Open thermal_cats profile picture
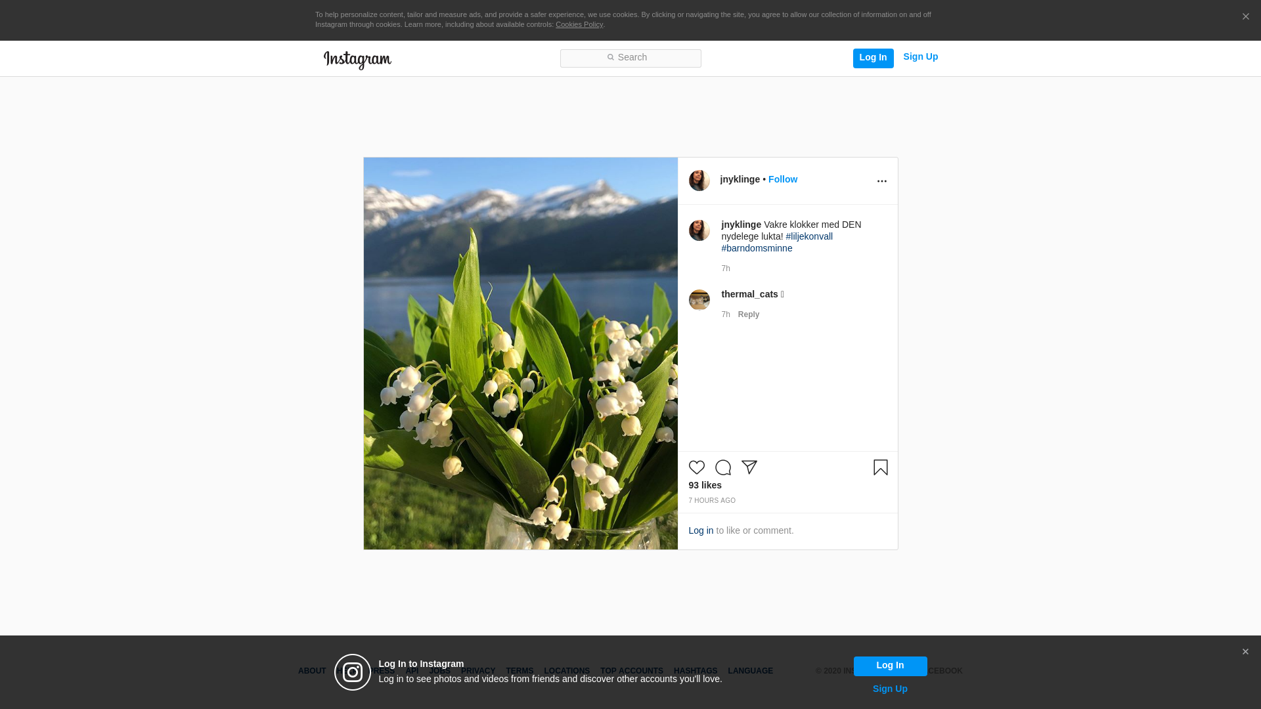This screenshot has width=1261, height=709. (x=699, y=300)
